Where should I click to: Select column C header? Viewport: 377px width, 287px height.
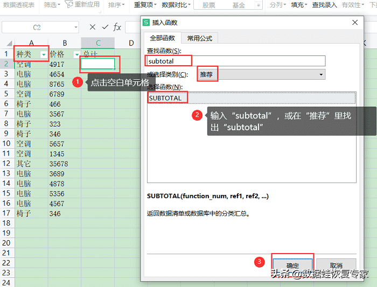coord(98,43)
